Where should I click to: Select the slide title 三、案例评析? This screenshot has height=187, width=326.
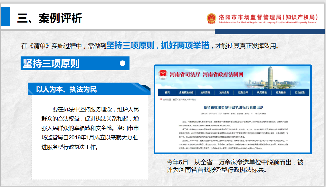point(50,18)
